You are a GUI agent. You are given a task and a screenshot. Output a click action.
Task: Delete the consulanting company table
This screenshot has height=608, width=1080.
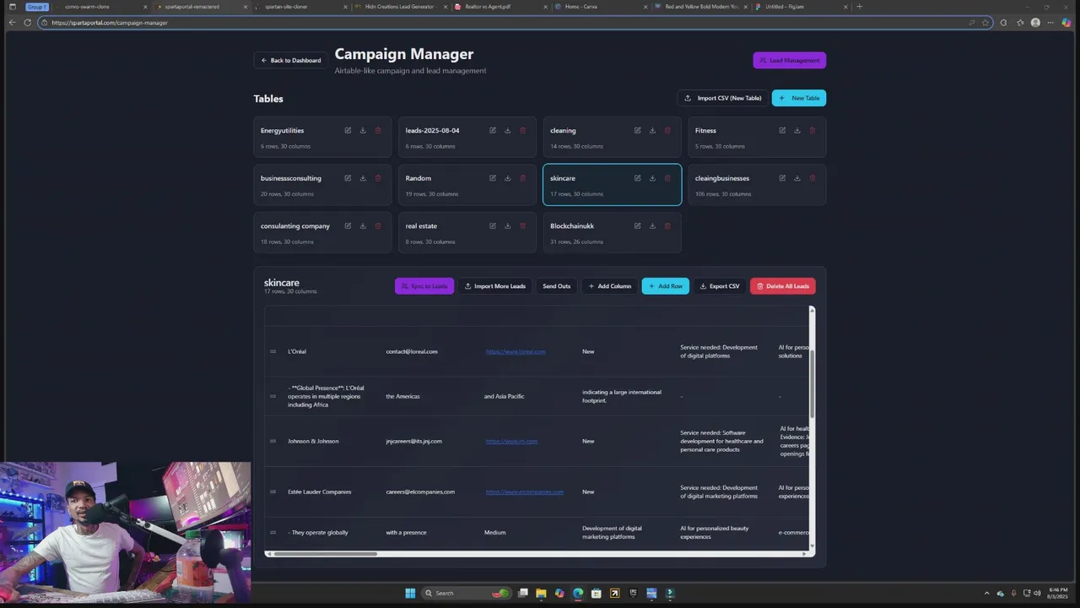point(378,225)
